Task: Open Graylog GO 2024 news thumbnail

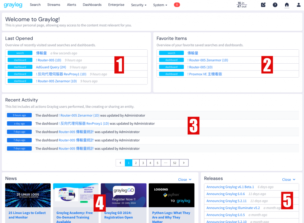Action: [124, 195]
